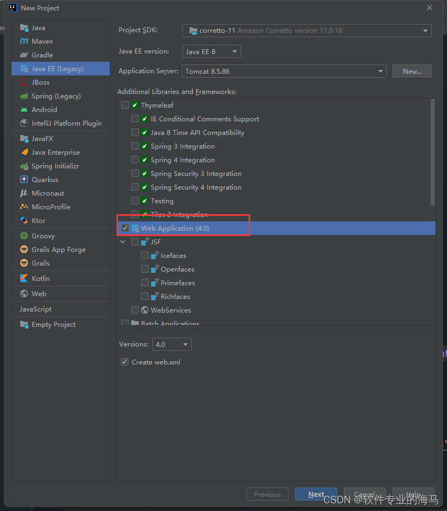Choose Empty Project in list
Viewport: 447px width, 511px height.
click(61, 325)
